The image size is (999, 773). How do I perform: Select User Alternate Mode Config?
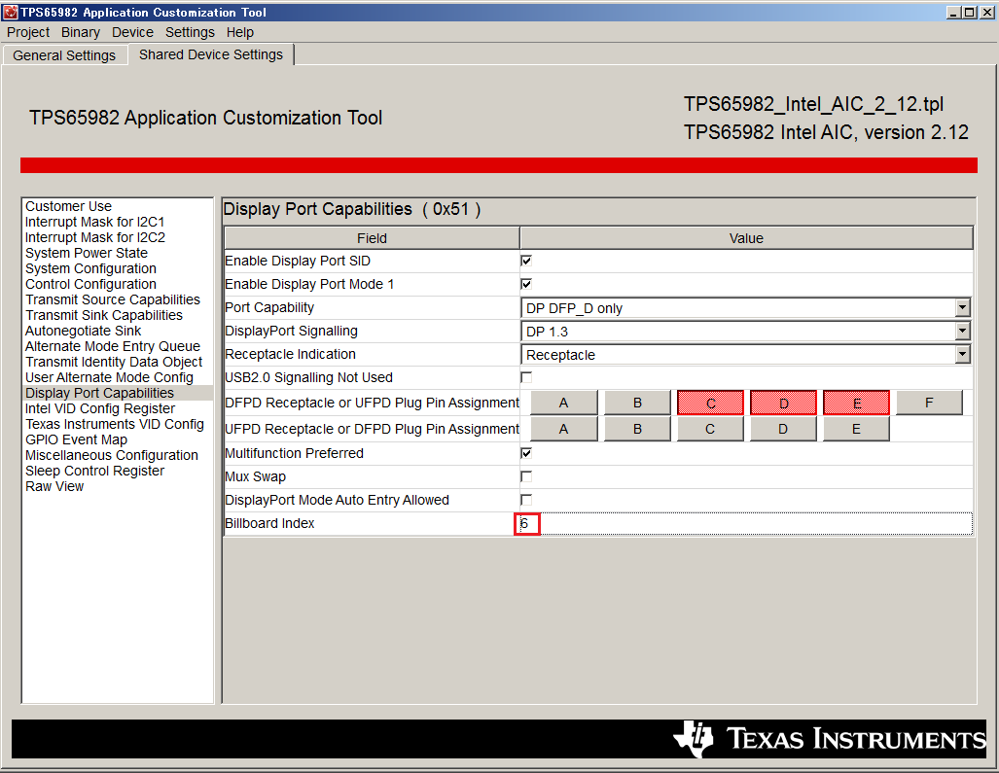point(109,377)
